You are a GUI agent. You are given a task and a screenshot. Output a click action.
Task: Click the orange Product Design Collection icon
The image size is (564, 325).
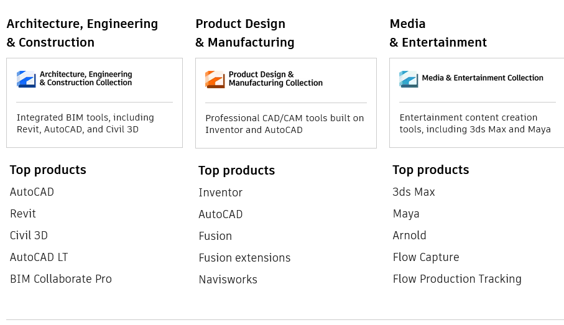click(215, 80)
